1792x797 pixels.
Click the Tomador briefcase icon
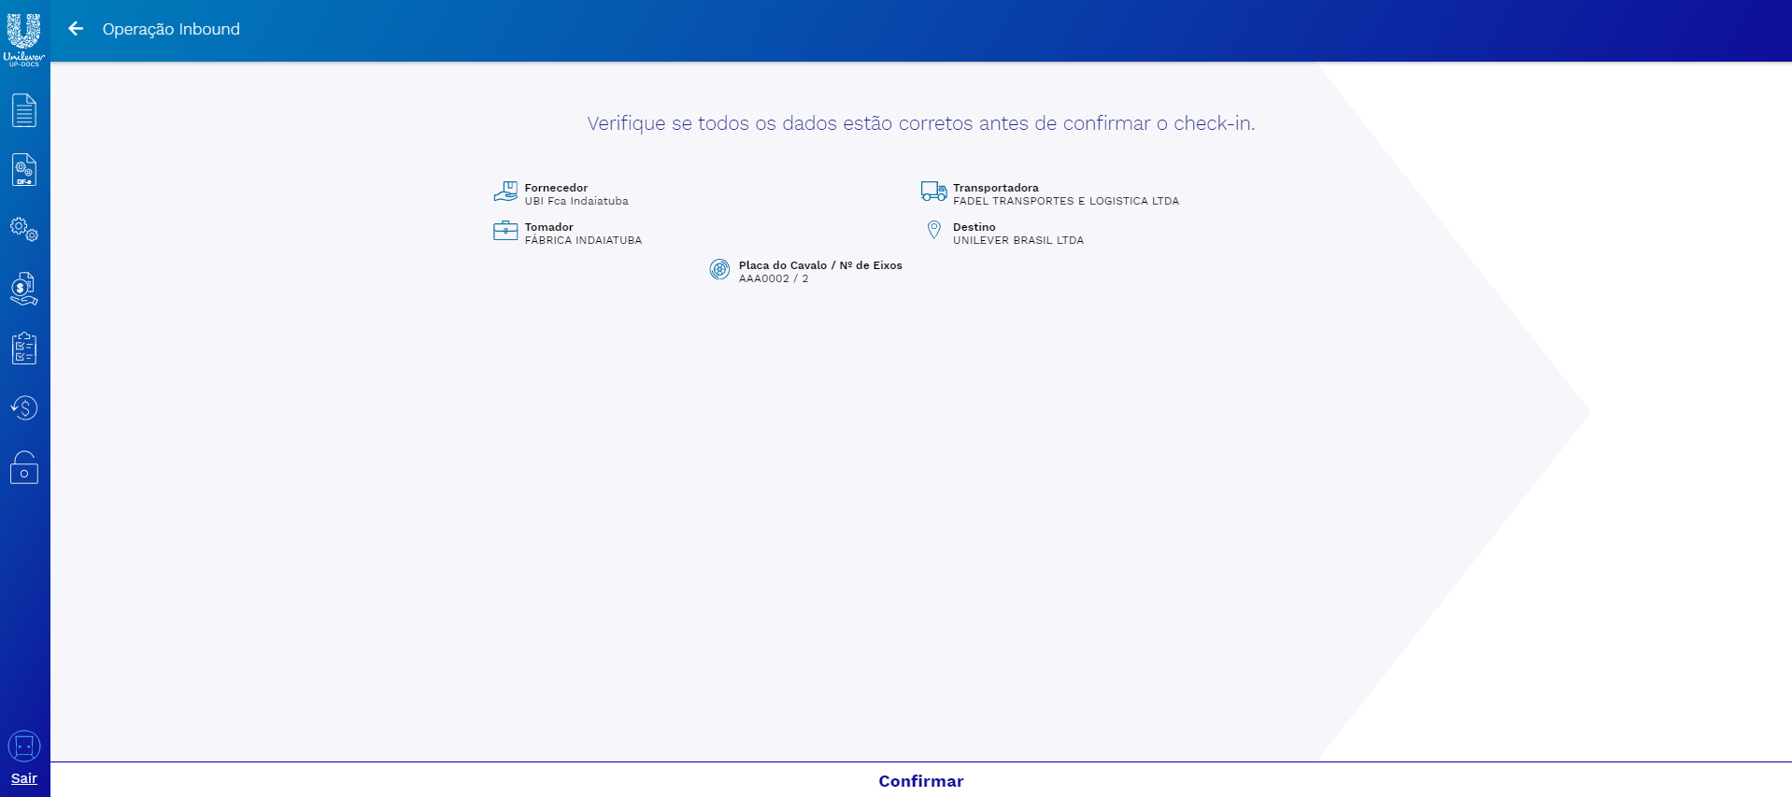505,231
